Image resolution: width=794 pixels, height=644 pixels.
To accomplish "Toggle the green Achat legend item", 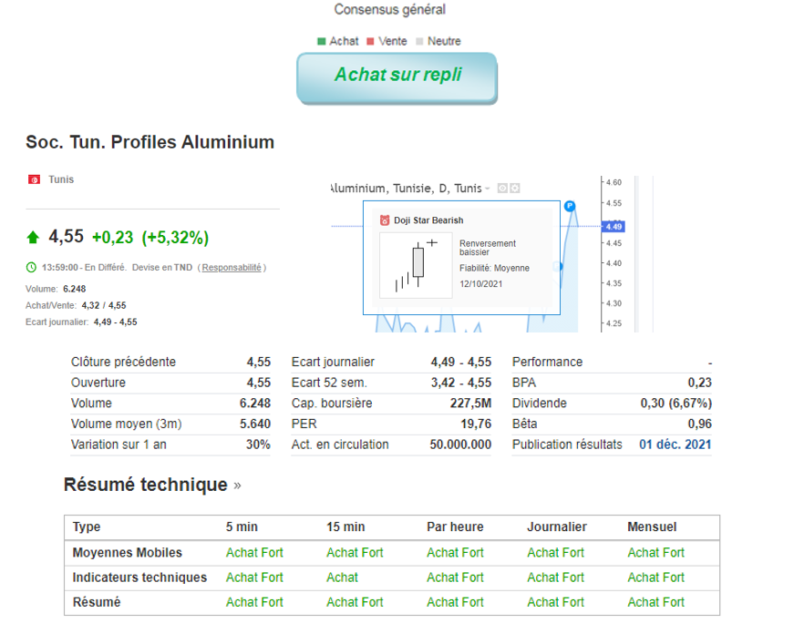I will coord(337,41).
